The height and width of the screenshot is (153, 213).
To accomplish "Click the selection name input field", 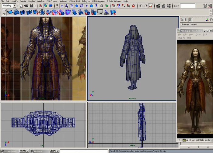I will click(x=187, y=6).
